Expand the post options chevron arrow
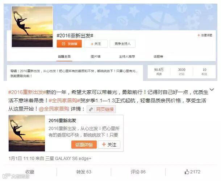This screenshot has width=221, height=181. point(212,89)
